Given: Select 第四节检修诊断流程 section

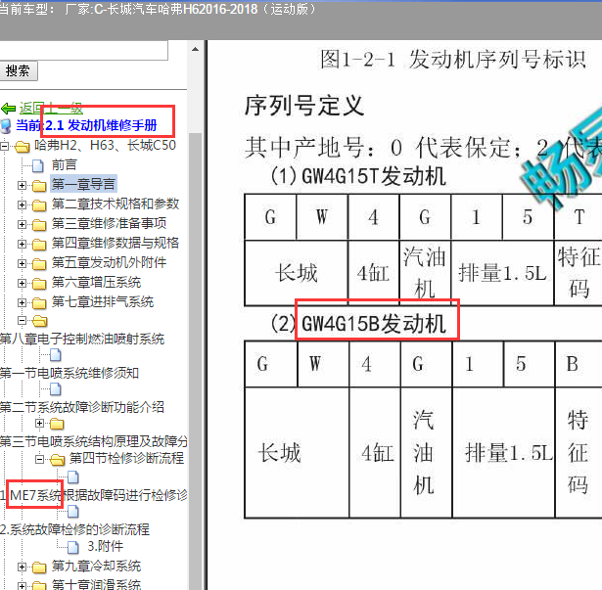Looking at the screenshot, I should [126, 458].
